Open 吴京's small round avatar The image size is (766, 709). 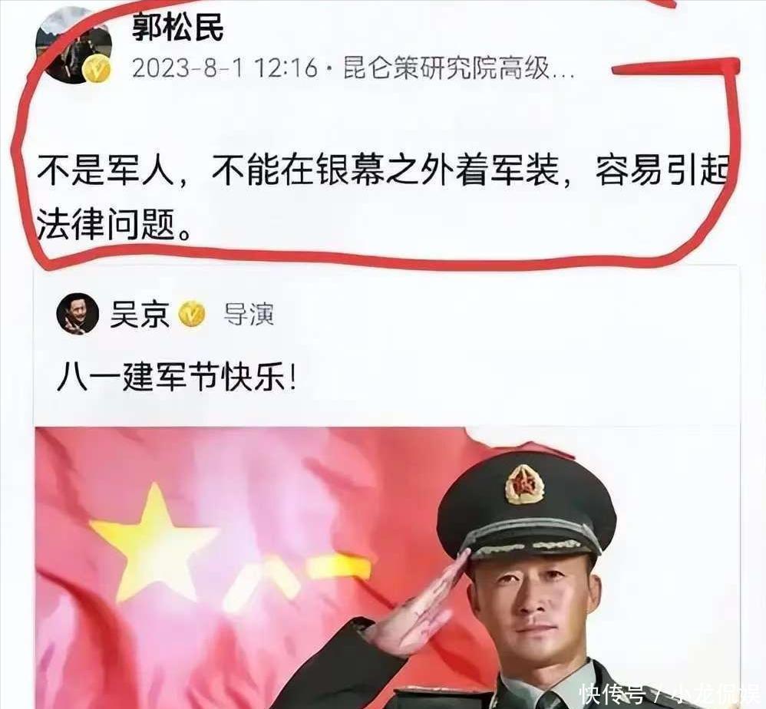pos(78,314)
